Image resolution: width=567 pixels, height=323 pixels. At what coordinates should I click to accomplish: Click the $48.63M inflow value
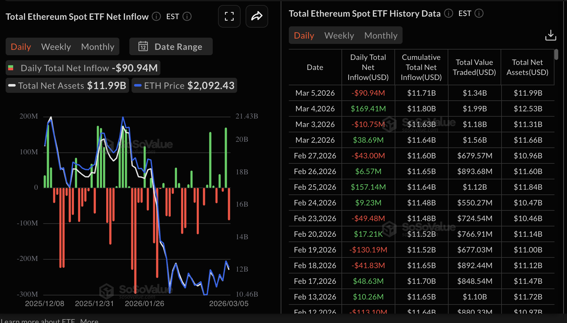click(x=368, y=281)
